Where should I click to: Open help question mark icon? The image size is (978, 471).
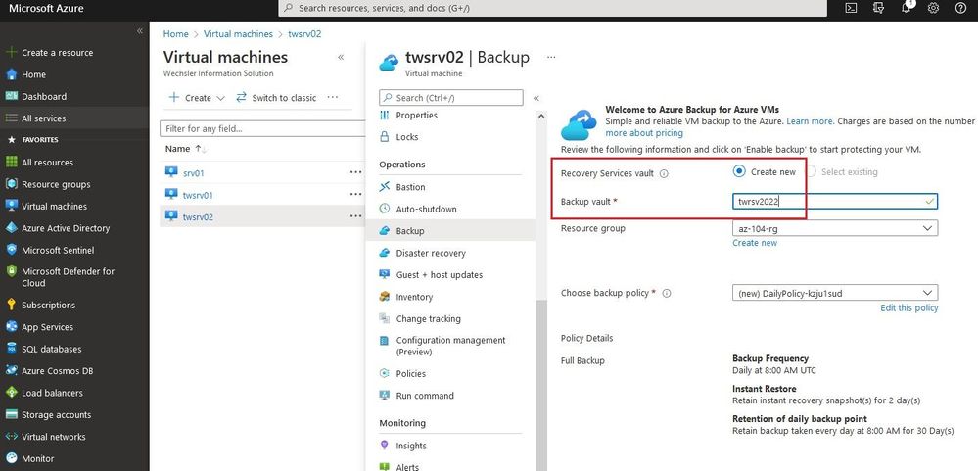pyautogui.click(x=960, y=8)
